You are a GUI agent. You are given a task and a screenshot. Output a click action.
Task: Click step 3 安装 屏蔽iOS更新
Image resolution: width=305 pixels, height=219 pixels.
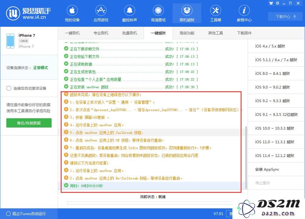tap(87, 117)
